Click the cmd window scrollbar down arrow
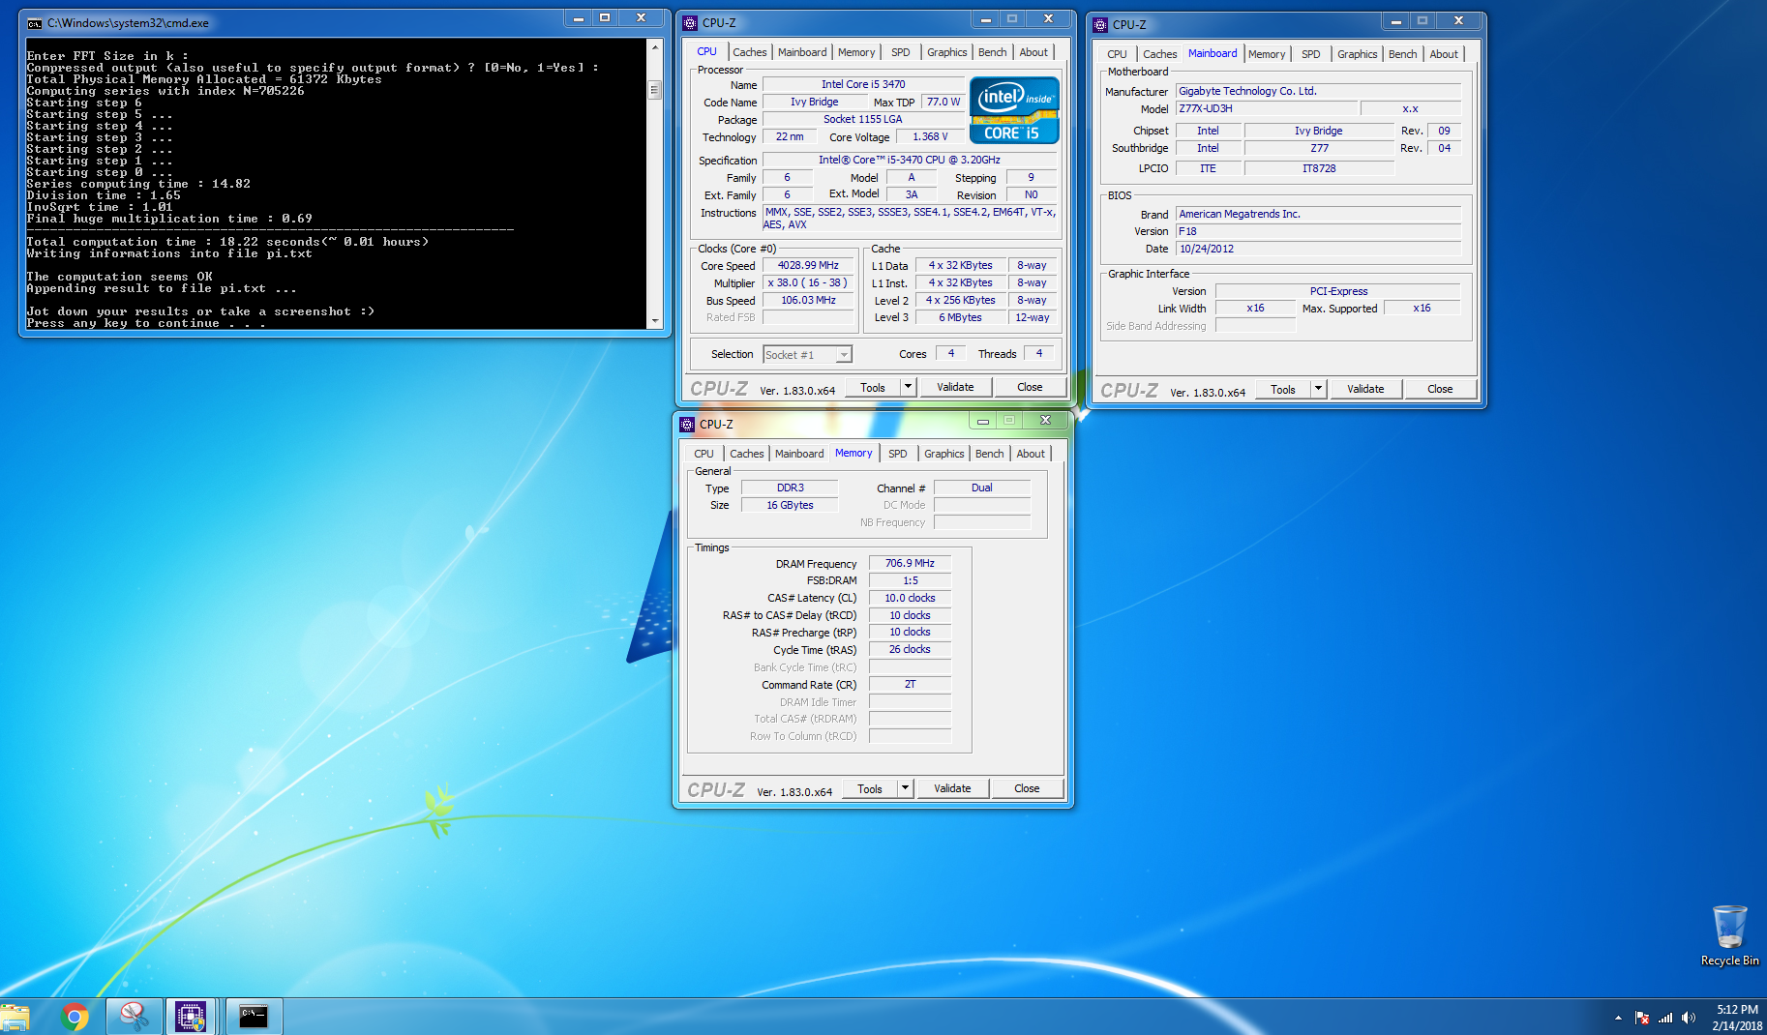The height and width of the screenshot is (1035, 1767). tap(655, 321)
